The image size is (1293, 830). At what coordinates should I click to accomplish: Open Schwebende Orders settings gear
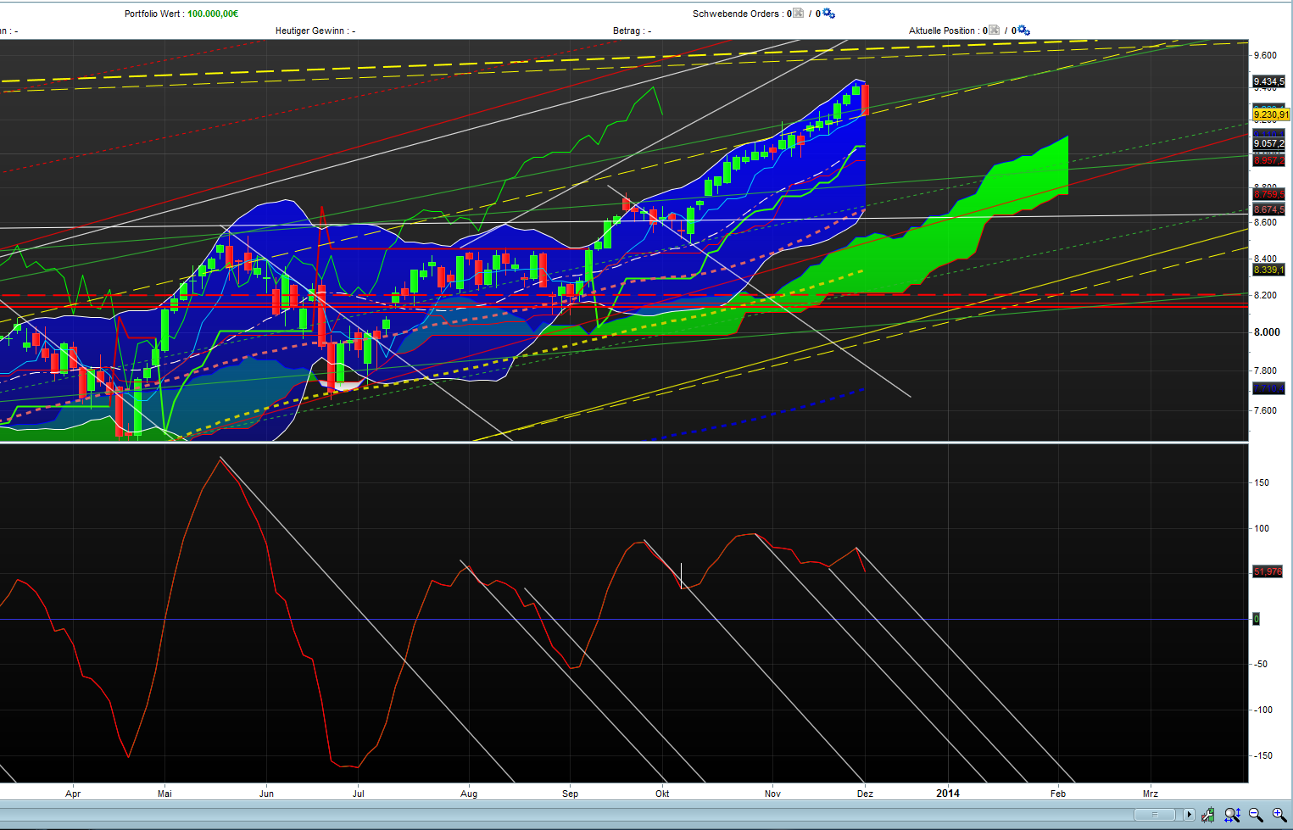[828, 14]
